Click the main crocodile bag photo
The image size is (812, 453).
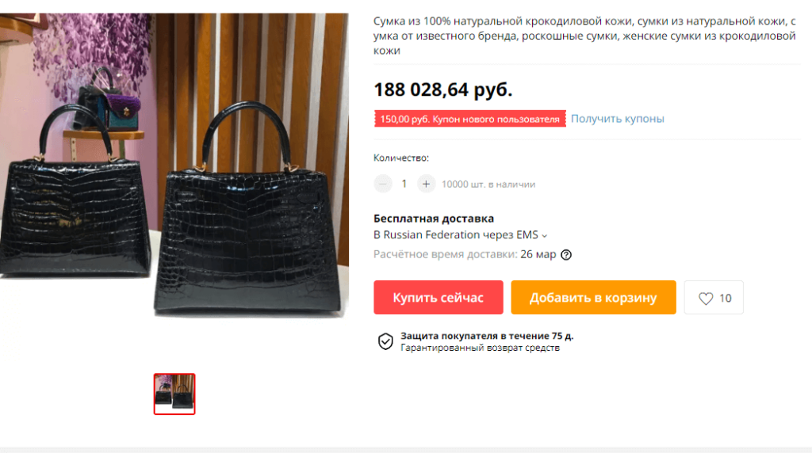pyautogui.click(x=174, y=166)
